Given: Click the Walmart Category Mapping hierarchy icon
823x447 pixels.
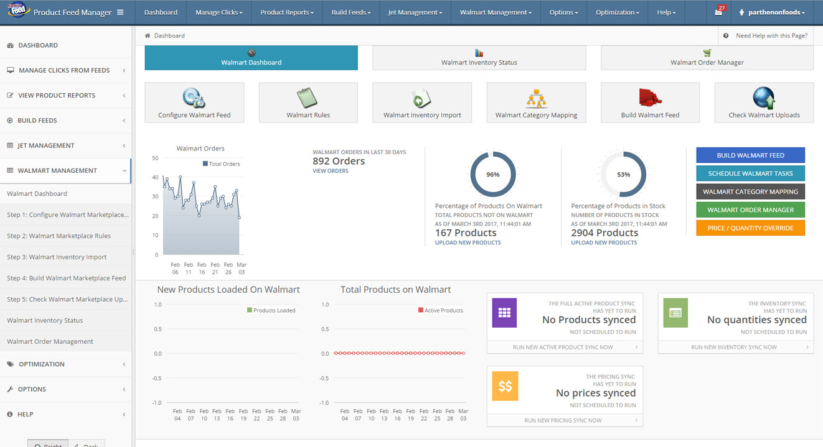Looking at the screenshot, I should point(536,98).
